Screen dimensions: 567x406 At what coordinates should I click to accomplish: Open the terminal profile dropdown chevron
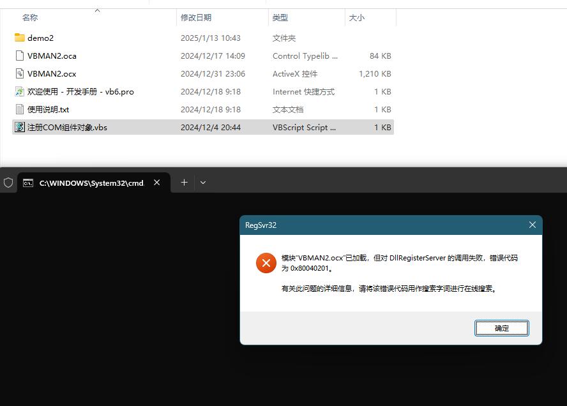coord(203,183)
